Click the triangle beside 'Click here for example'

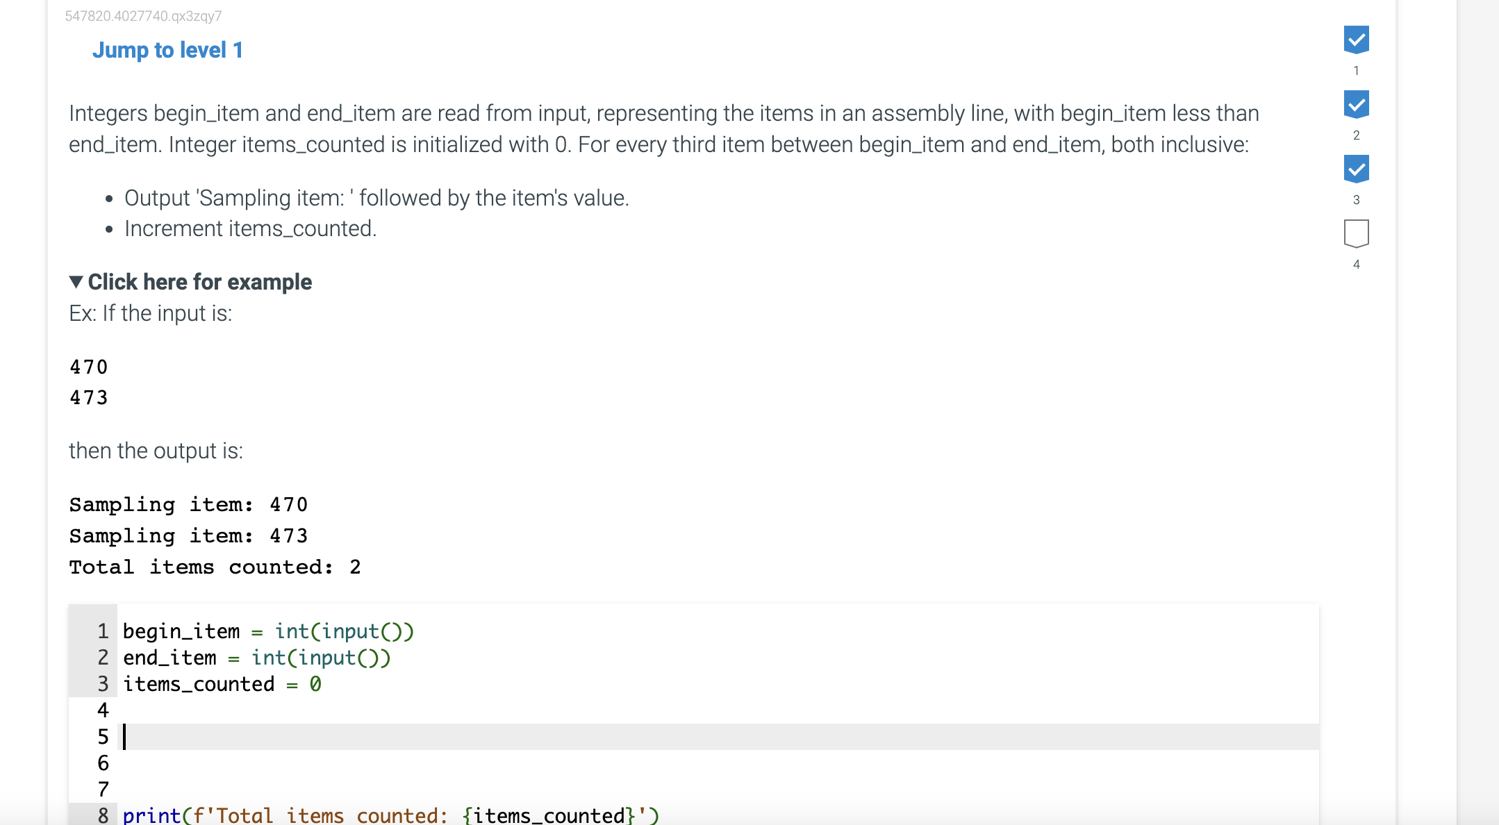(x=76, y=281)
